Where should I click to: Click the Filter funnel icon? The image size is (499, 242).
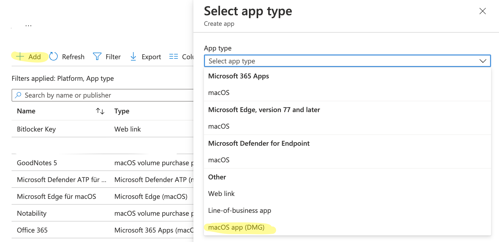[x=97, y=57]
